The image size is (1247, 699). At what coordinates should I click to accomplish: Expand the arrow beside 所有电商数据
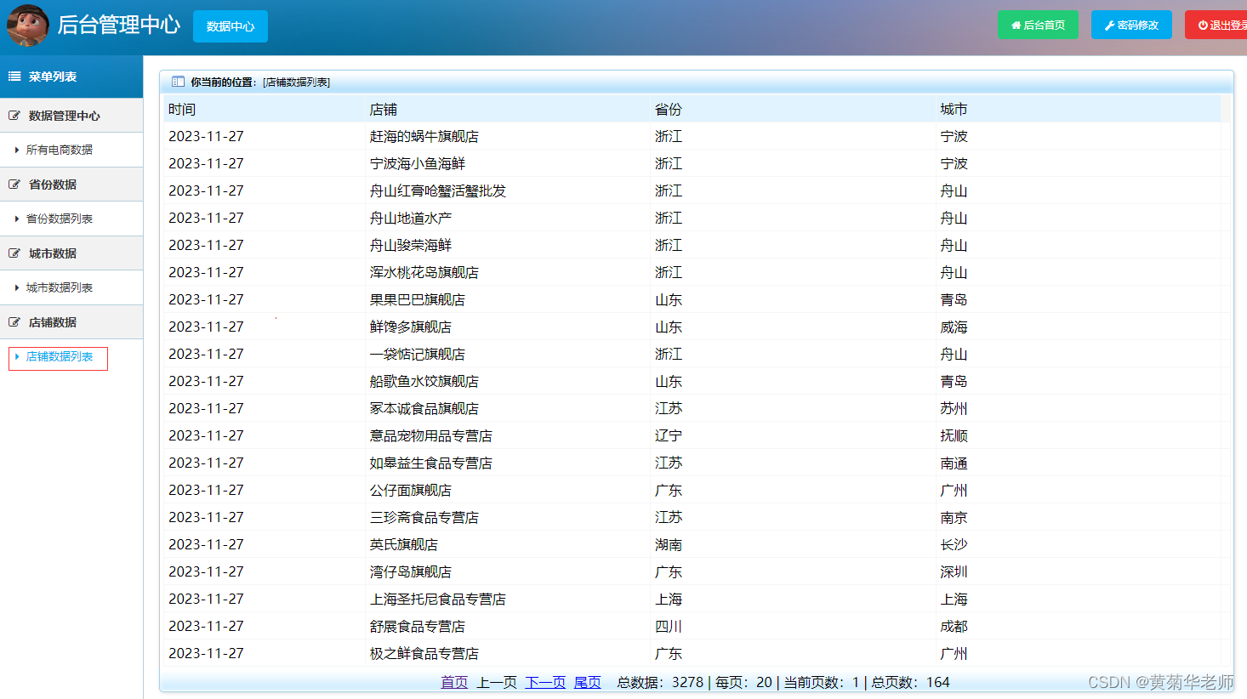click(x=17, y=150)
